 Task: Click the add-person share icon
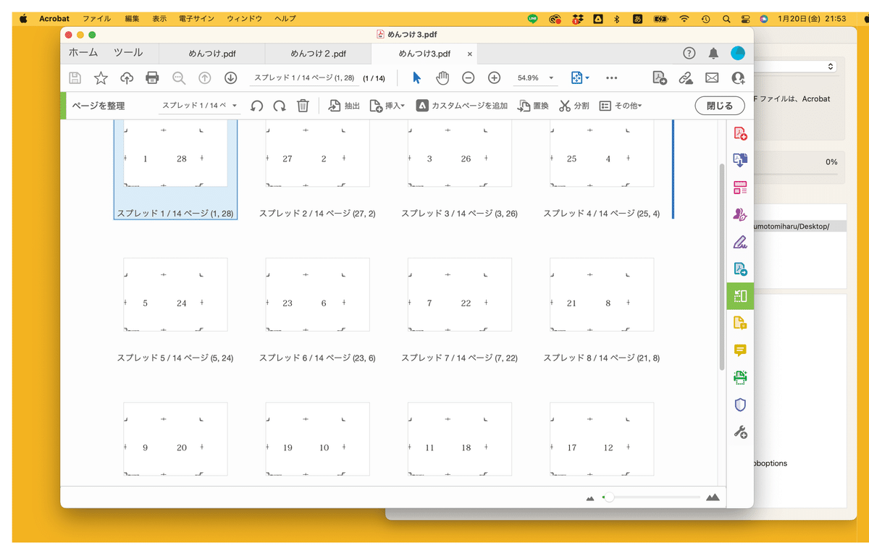point(738,77)
